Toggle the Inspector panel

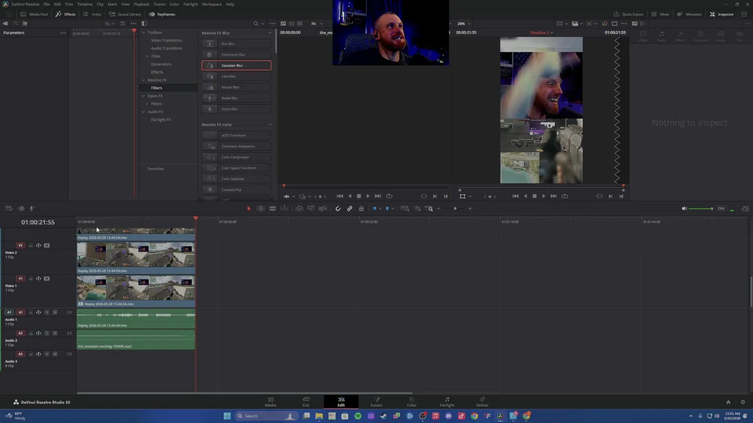point(722,14)
